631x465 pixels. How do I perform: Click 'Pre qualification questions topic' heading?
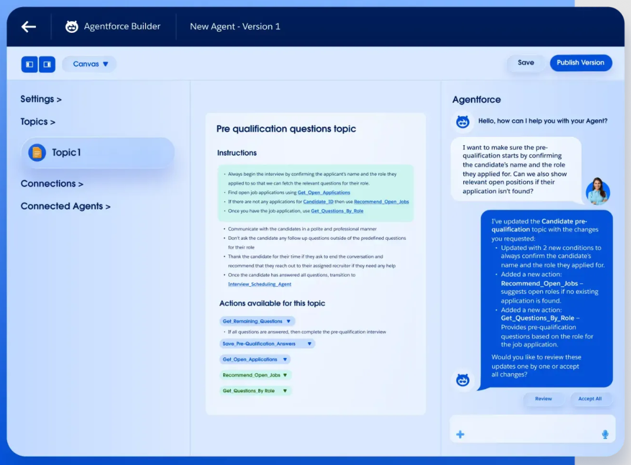[x=286, y=129]
